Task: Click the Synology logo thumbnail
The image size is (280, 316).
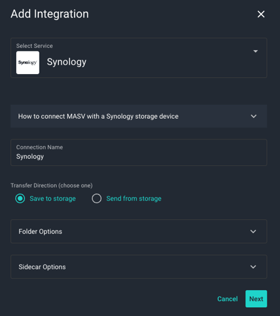Action: [28, 63]
